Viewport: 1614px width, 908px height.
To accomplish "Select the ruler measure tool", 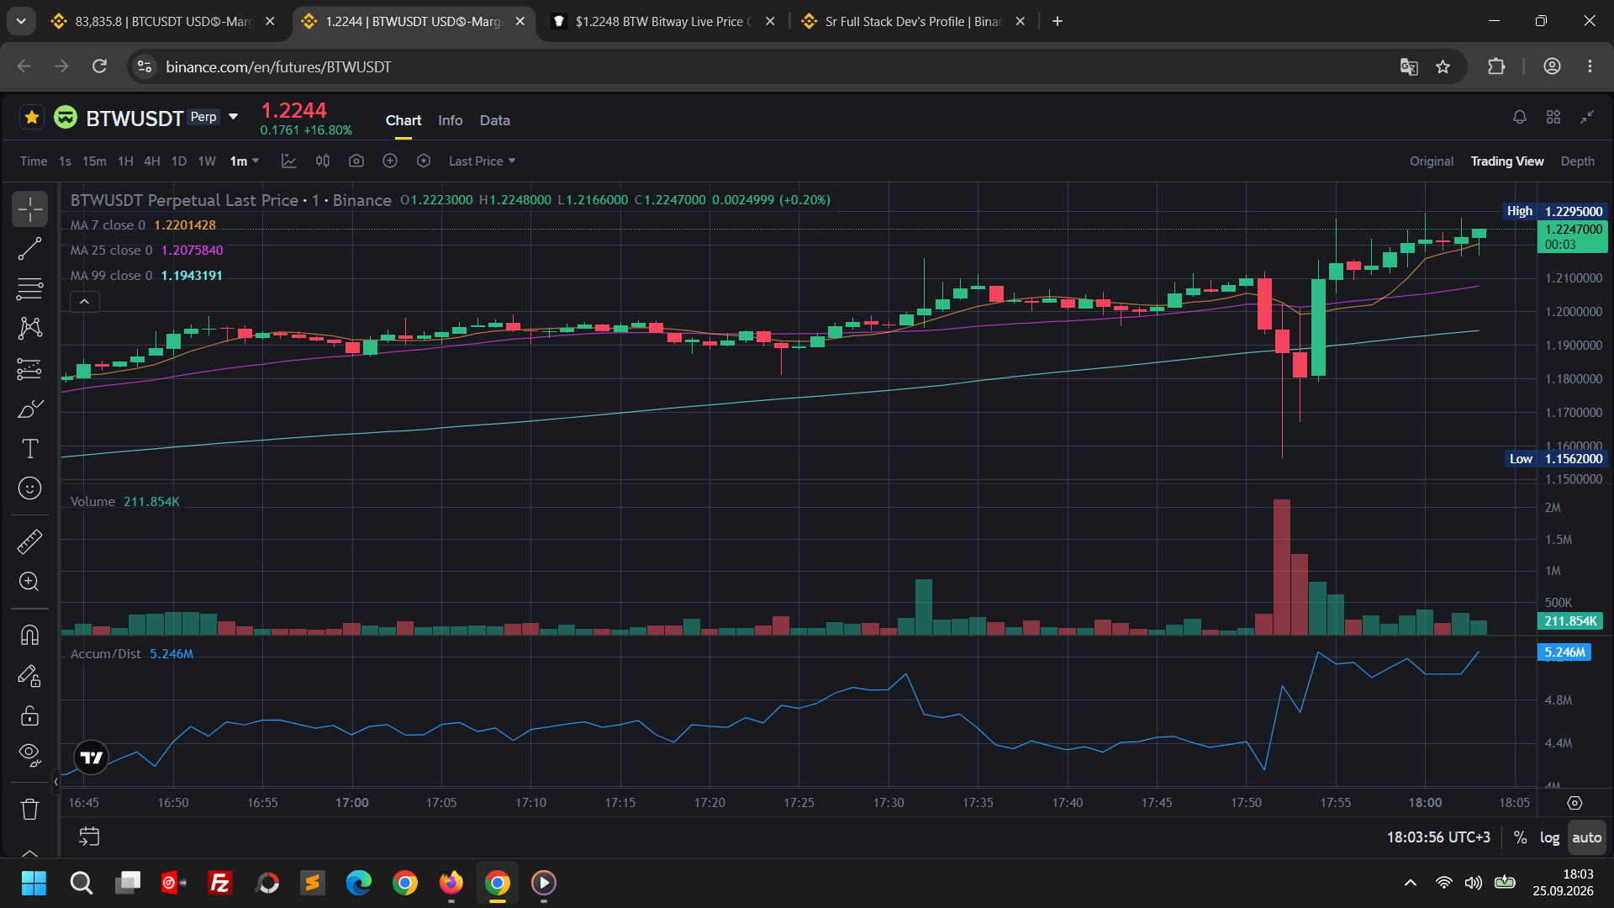I will coord(29,541).
